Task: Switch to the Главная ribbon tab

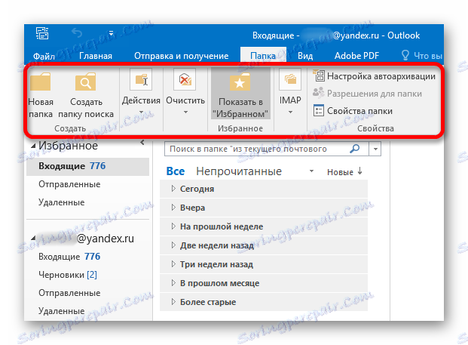Action: [x=96, y=56]
